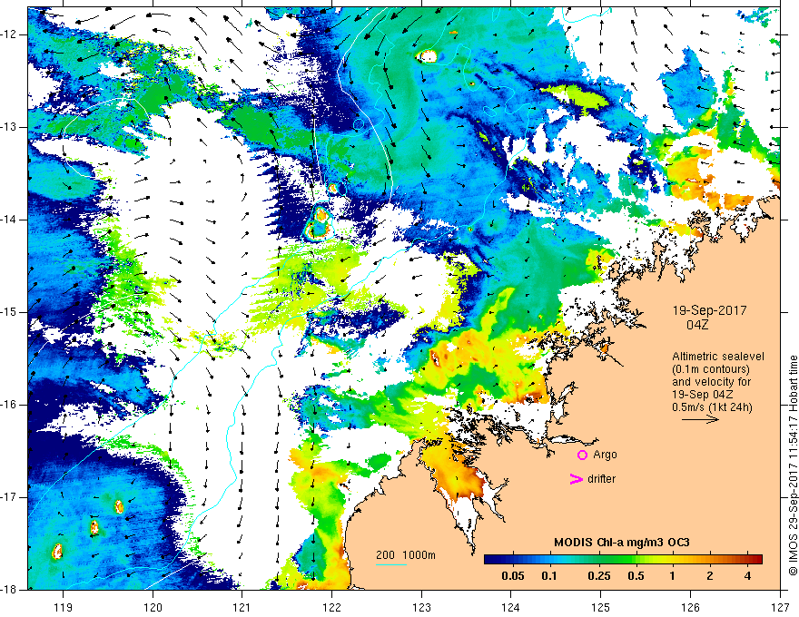Click the 125 longitude axis label
The image size is (799, 617).
pyautogui.click(x=601, y=607)
